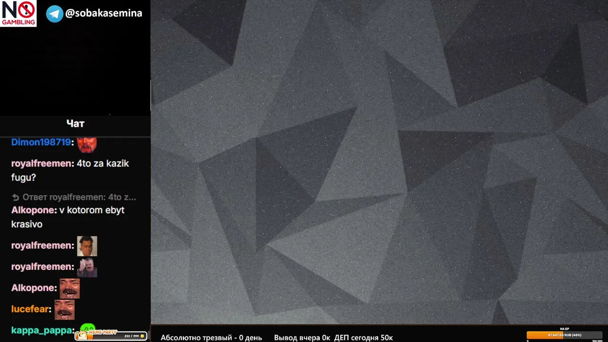This screenshot has height=342, width=608.
Task: Open the Telegram icon link
Action: click(55, 14)
